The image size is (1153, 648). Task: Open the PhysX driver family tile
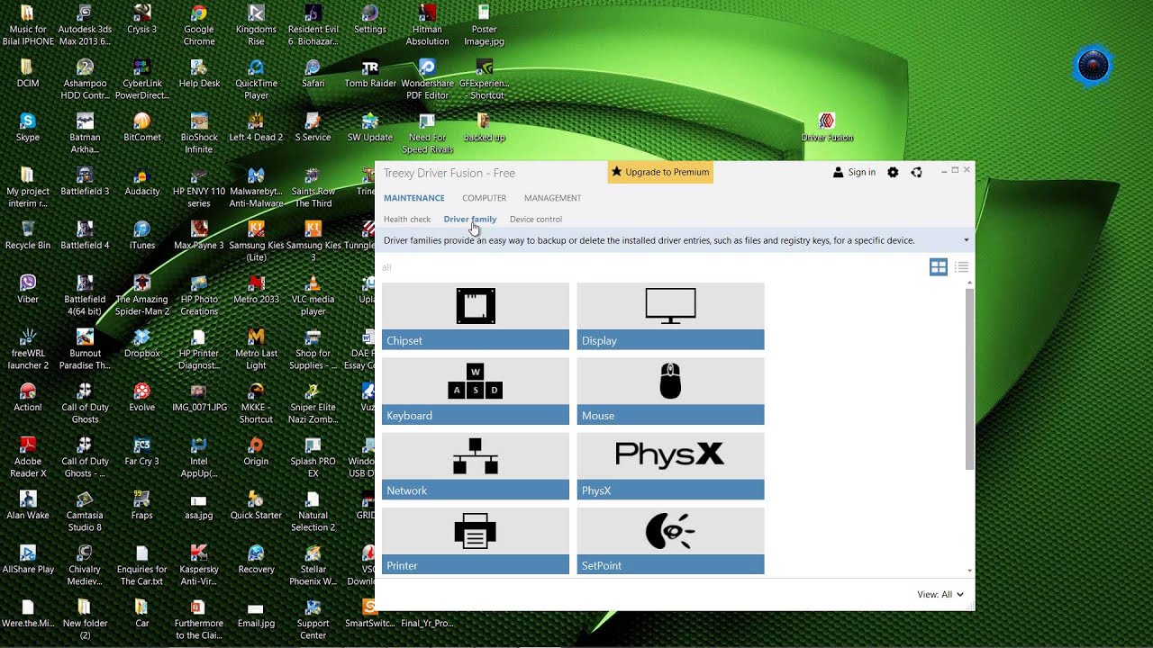click(670, 465)
